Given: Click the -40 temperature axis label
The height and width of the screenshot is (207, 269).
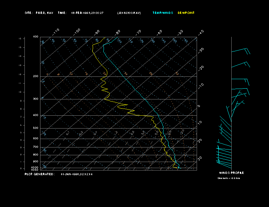Looking at the screenshot, I should (x=201, y=32).
